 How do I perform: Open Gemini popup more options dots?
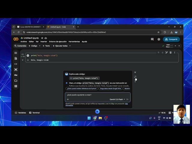click(x=135, y=81)
